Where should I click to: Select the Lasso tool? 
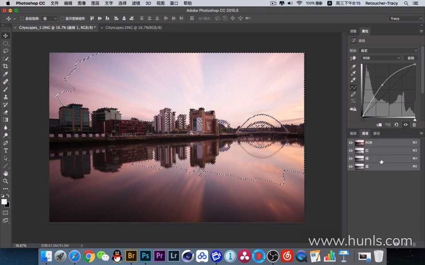(5, 51)
